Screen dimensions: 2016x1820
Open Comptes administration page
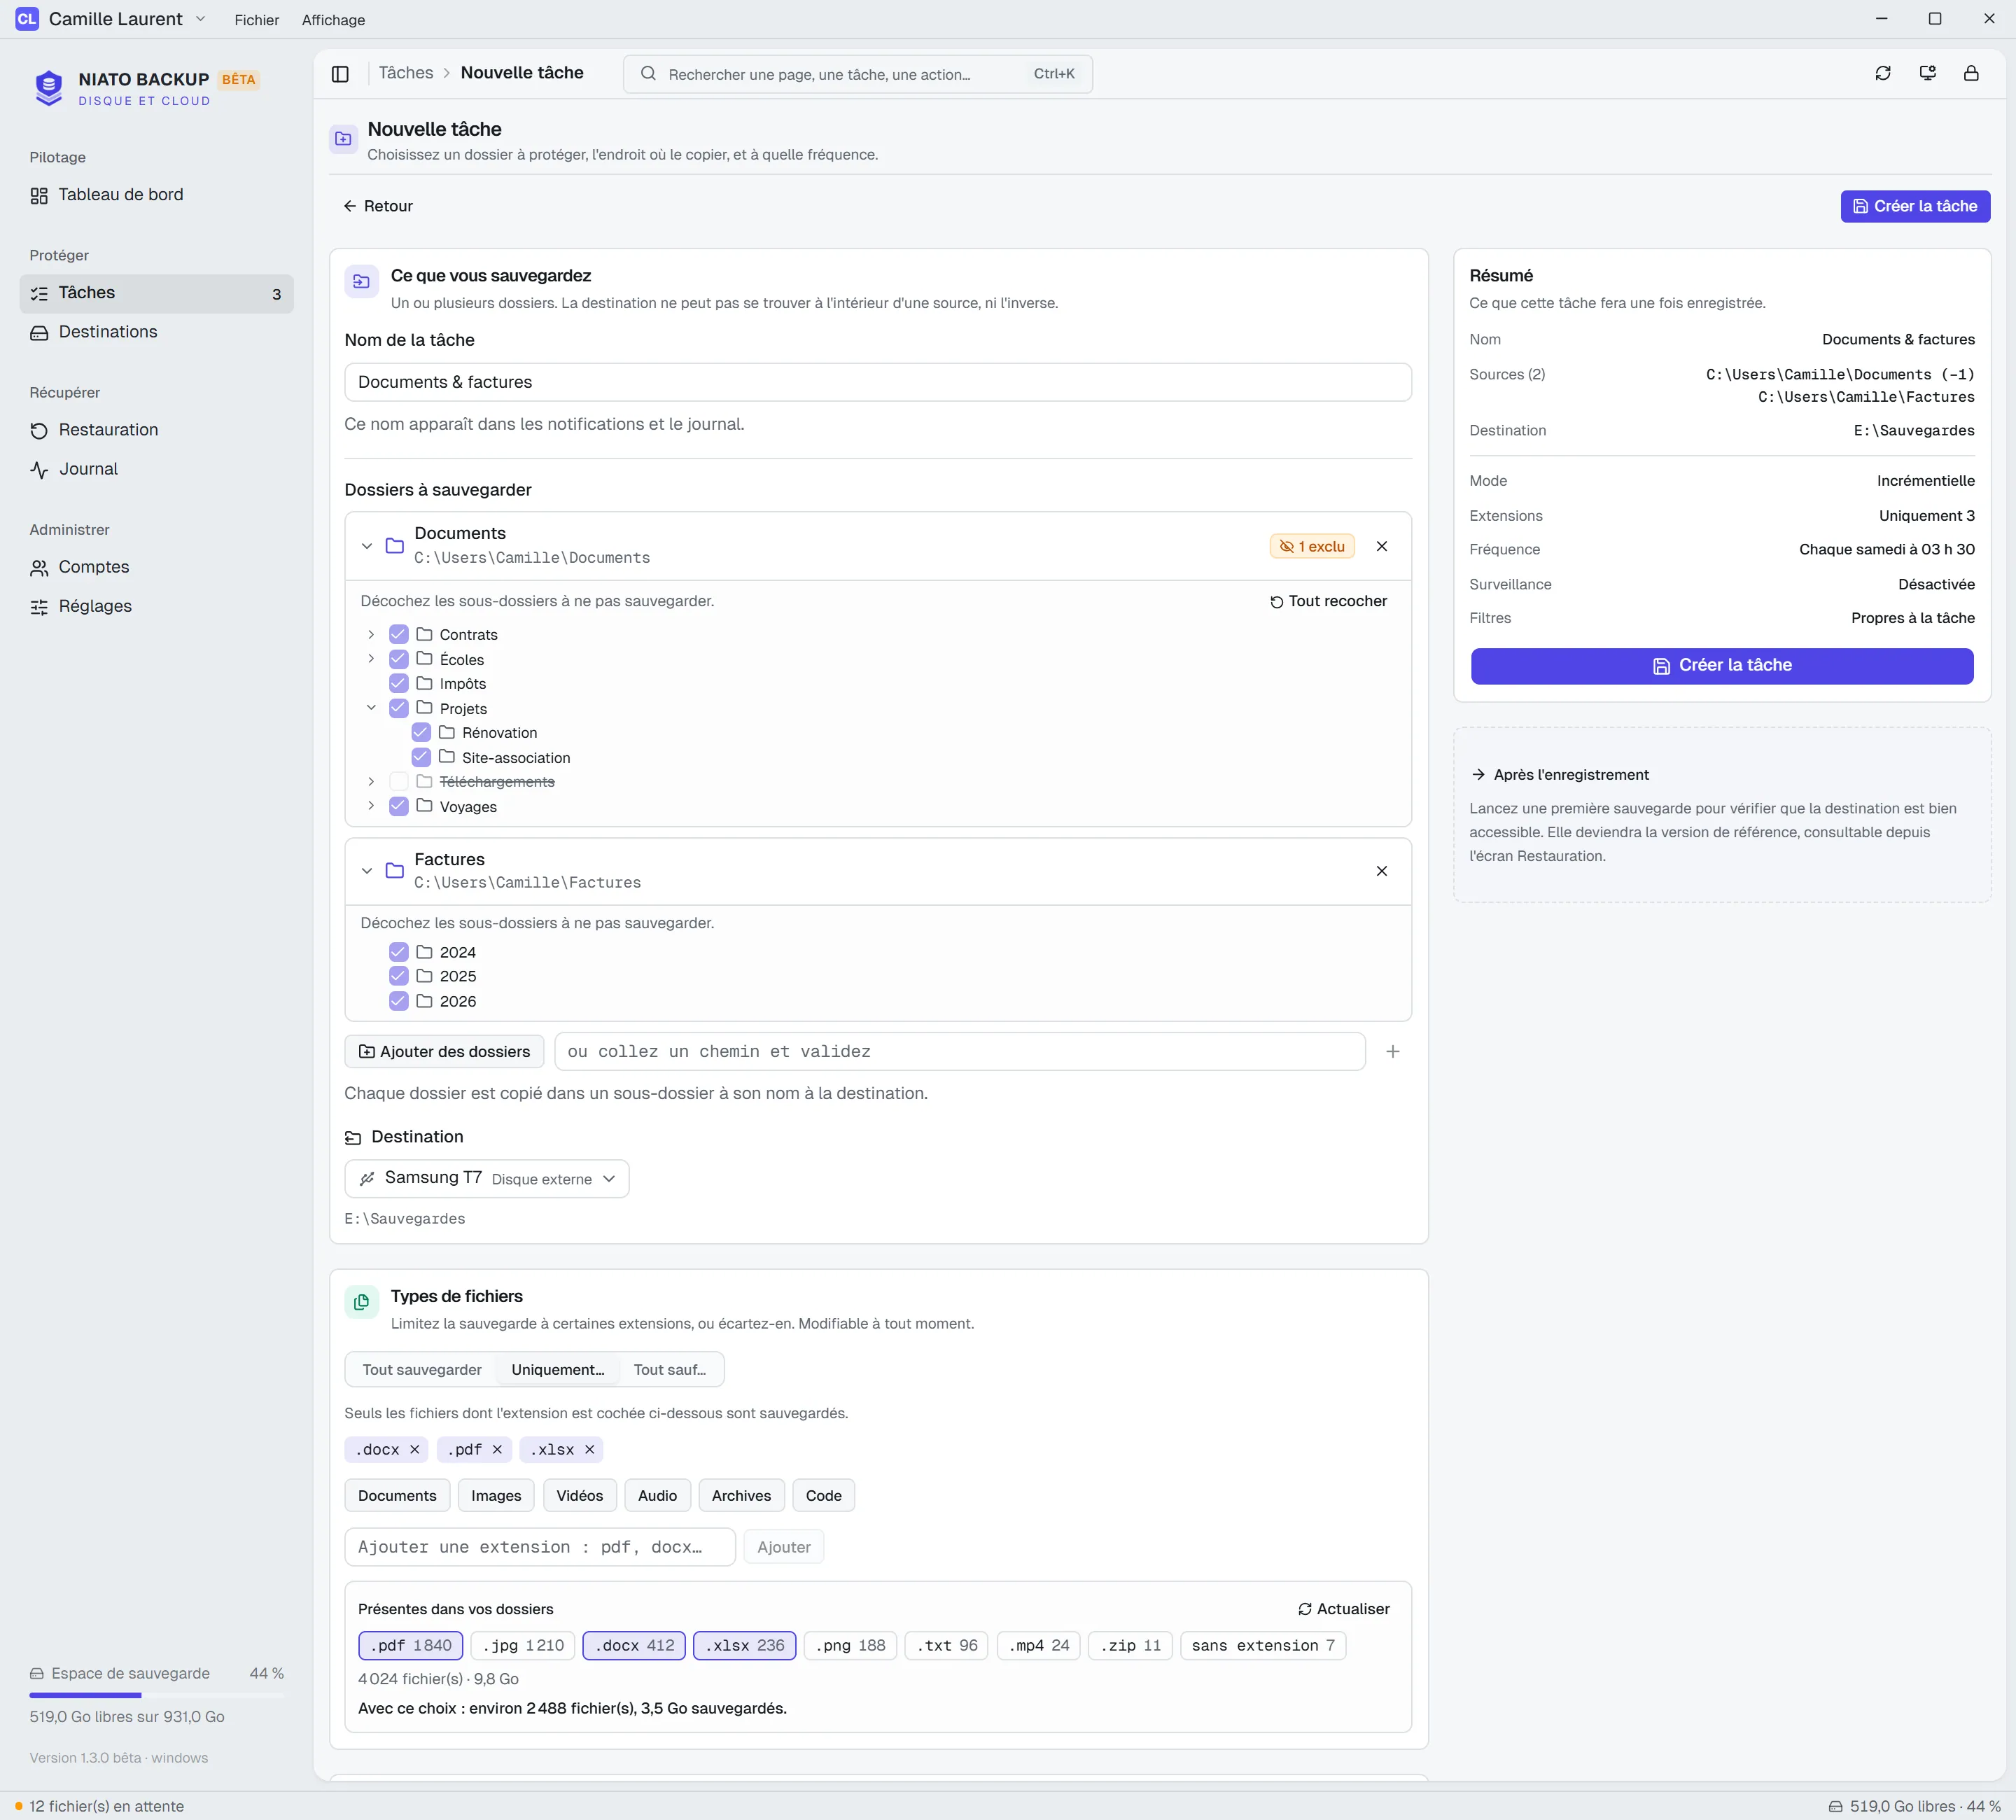(157, 567)
